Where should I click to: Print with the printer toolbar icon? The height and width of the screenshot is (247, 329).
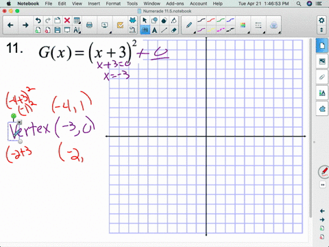click(89, 25)
